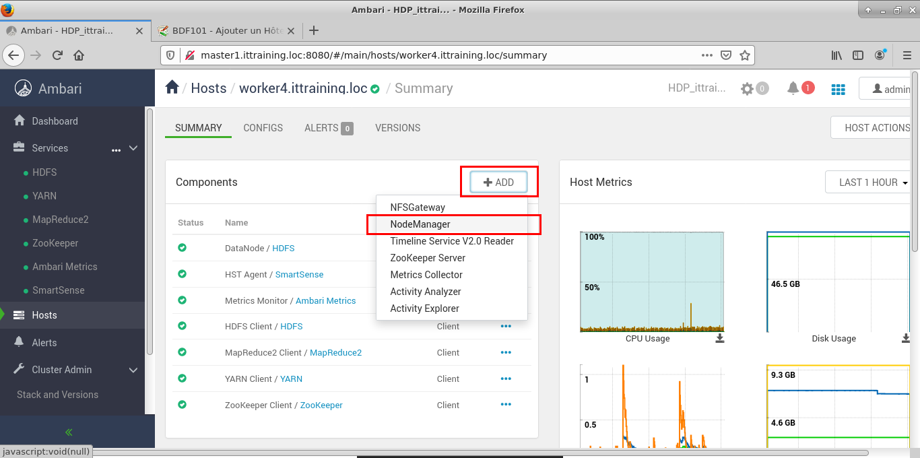Click the background operations gear icon

747,89
